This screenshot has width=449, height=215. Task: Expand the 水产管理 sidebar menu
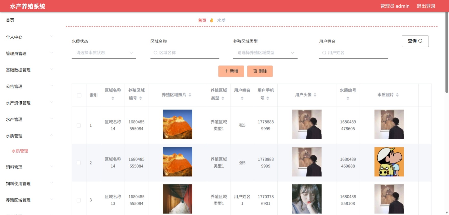[x=30, y=119]
